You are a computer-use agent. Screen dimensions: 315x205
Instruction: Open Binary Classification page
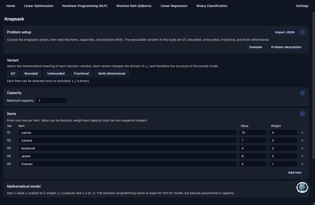[212, 6]
